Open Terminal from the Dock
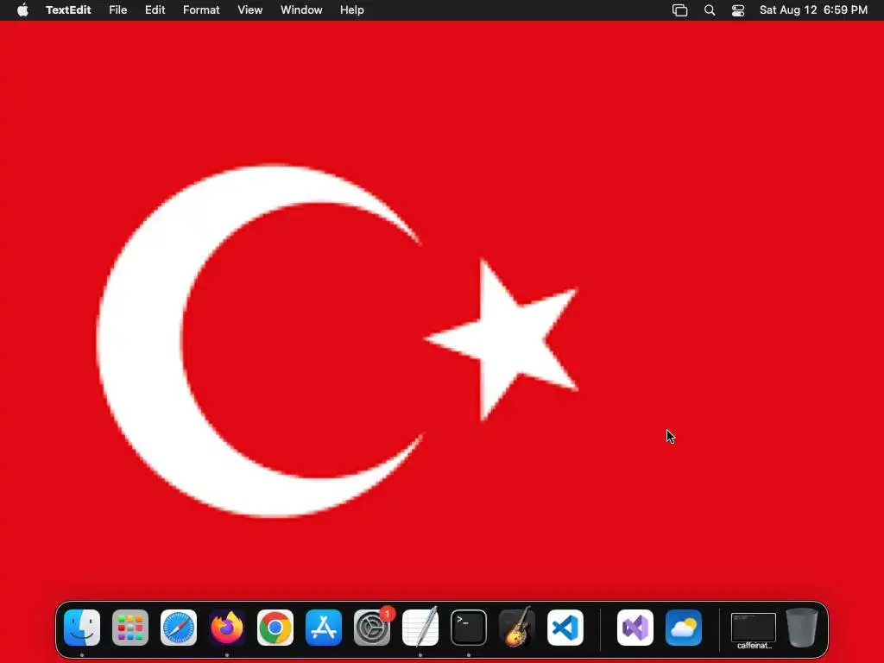Viewport: 884px width, 663px height. 469,628
